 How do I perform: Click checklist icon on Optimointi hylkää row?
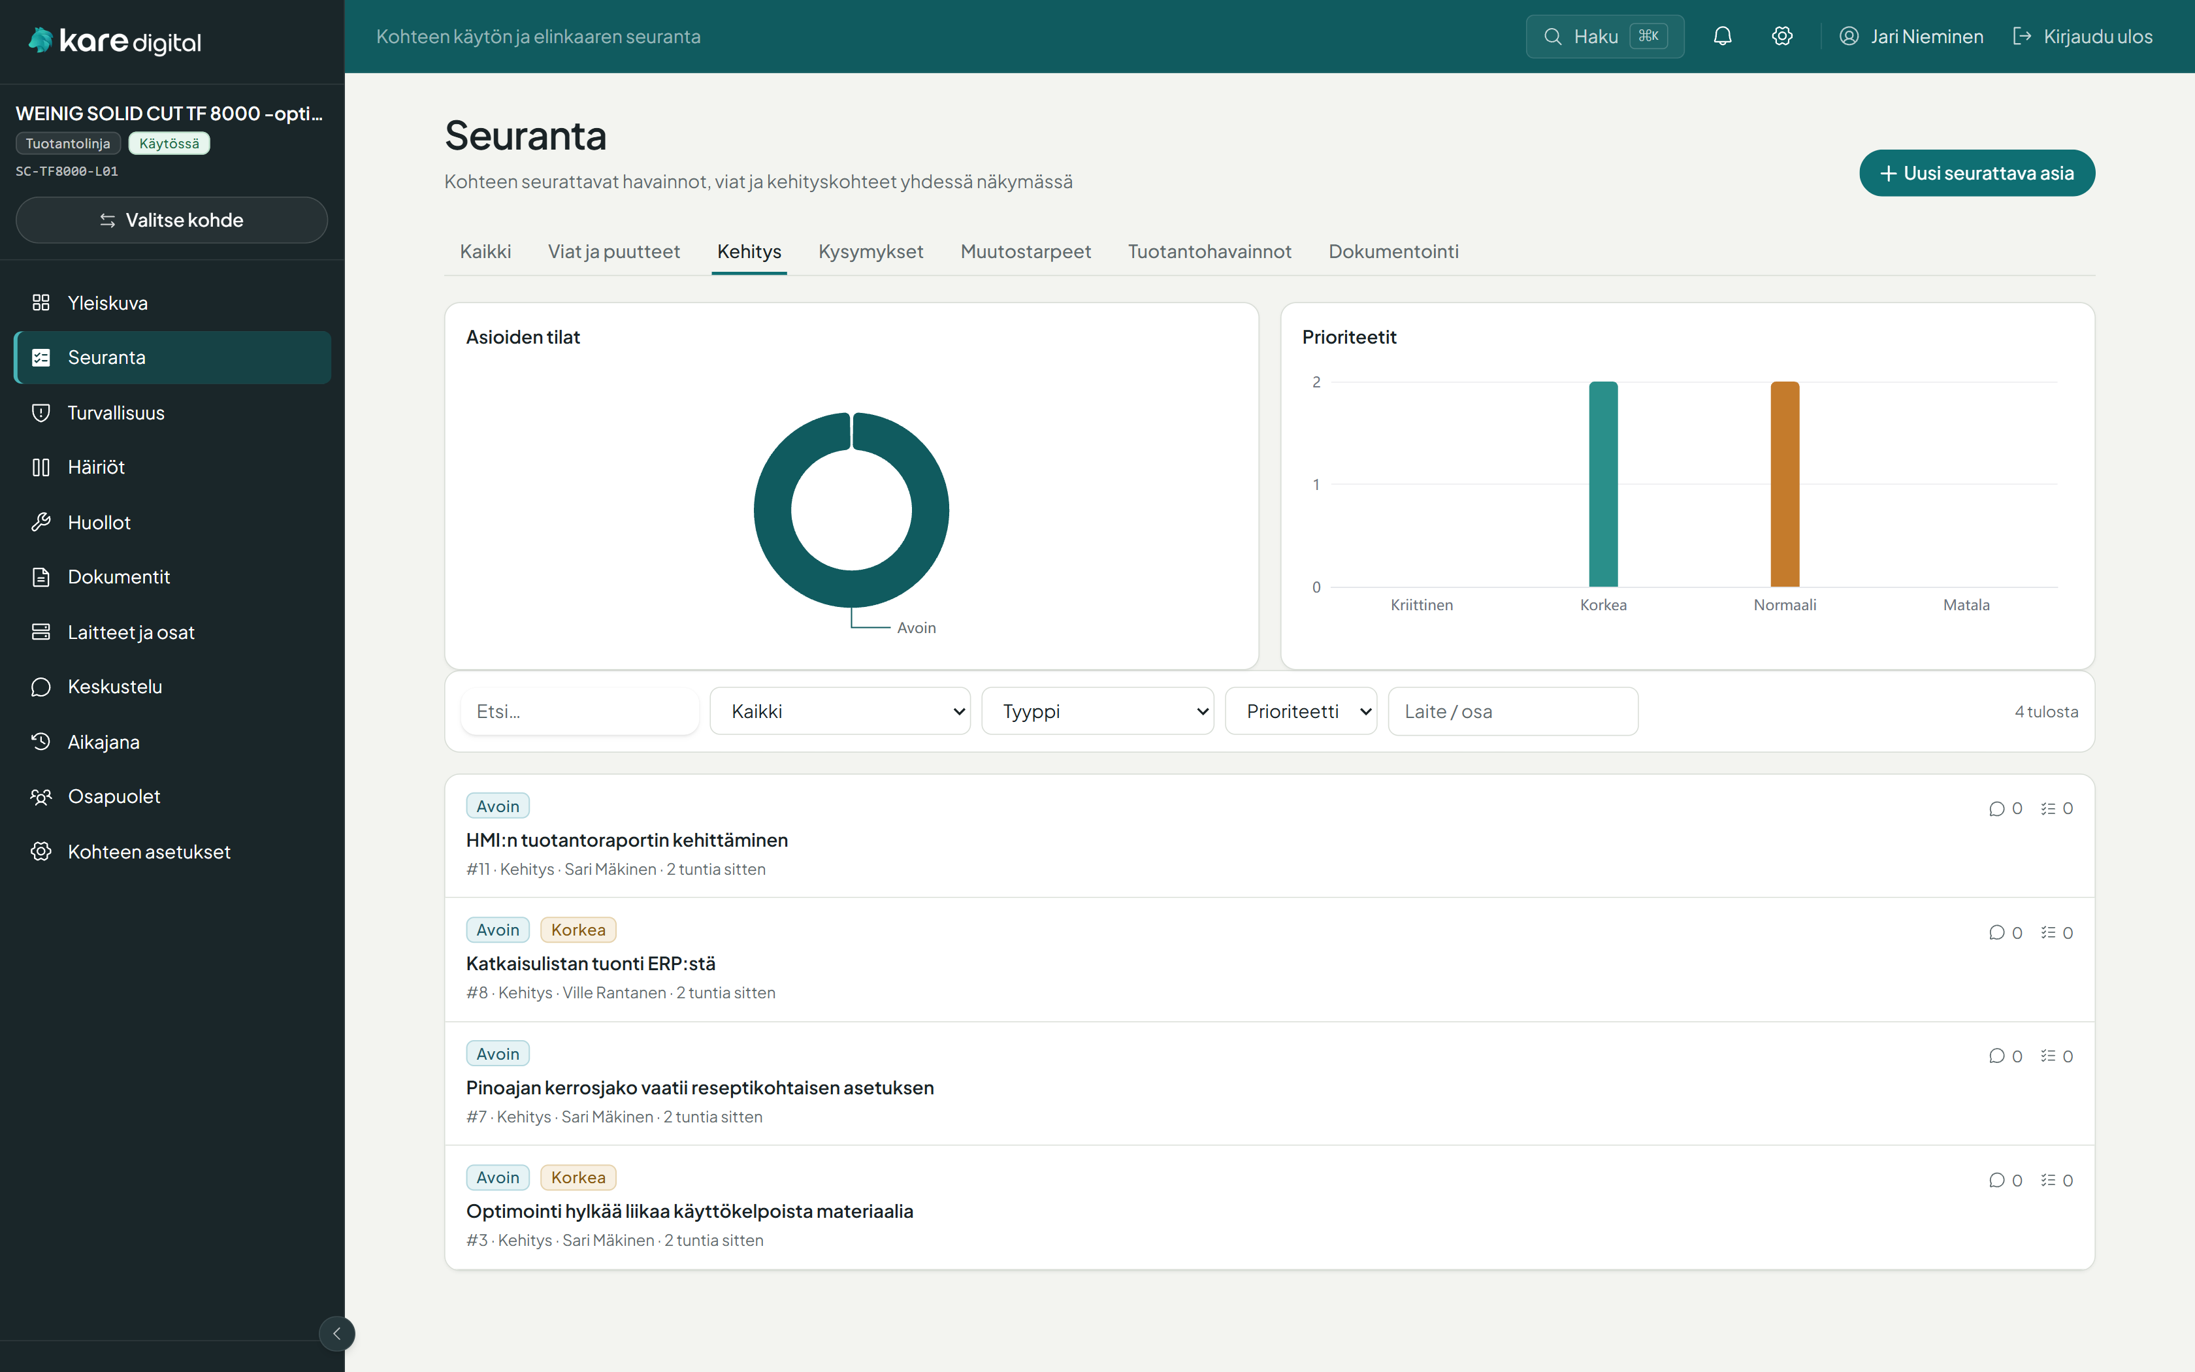click(x=2048, y=1181)
